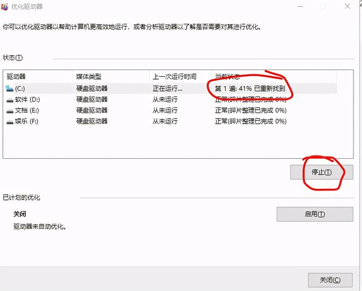Image resolution: width=362 pixels, height=291 pixels.
Task: Click 正常(碎片整理已完成 0%) in D: row
Action: (x=251, y=99)
